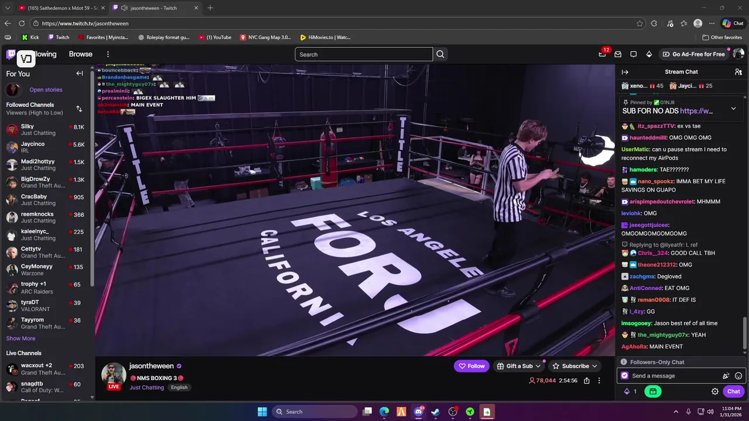Screen dimensions: 749x421
Task: Open the Kick bookmark
Action: [30, 37]
